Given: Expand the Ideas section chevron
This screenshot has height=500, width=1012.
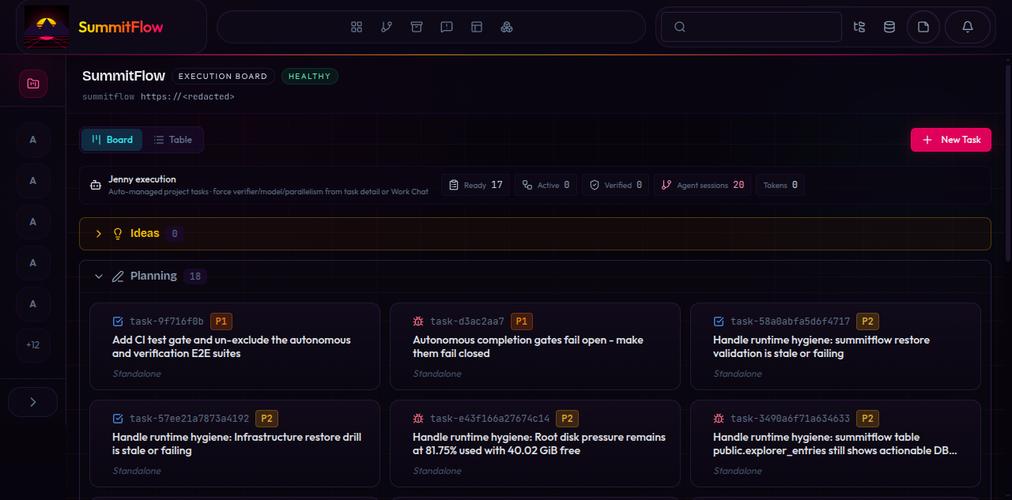Looking at the screenshot, I should [x=99, y=234].
